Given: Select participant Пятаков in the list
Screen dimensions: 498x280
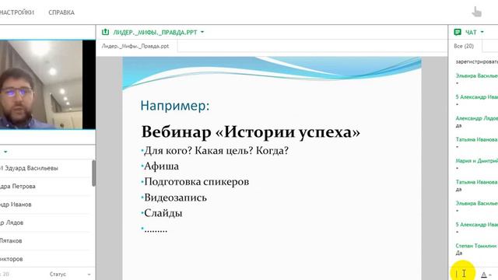Looking at the screenshot, I should pos(11,240).
